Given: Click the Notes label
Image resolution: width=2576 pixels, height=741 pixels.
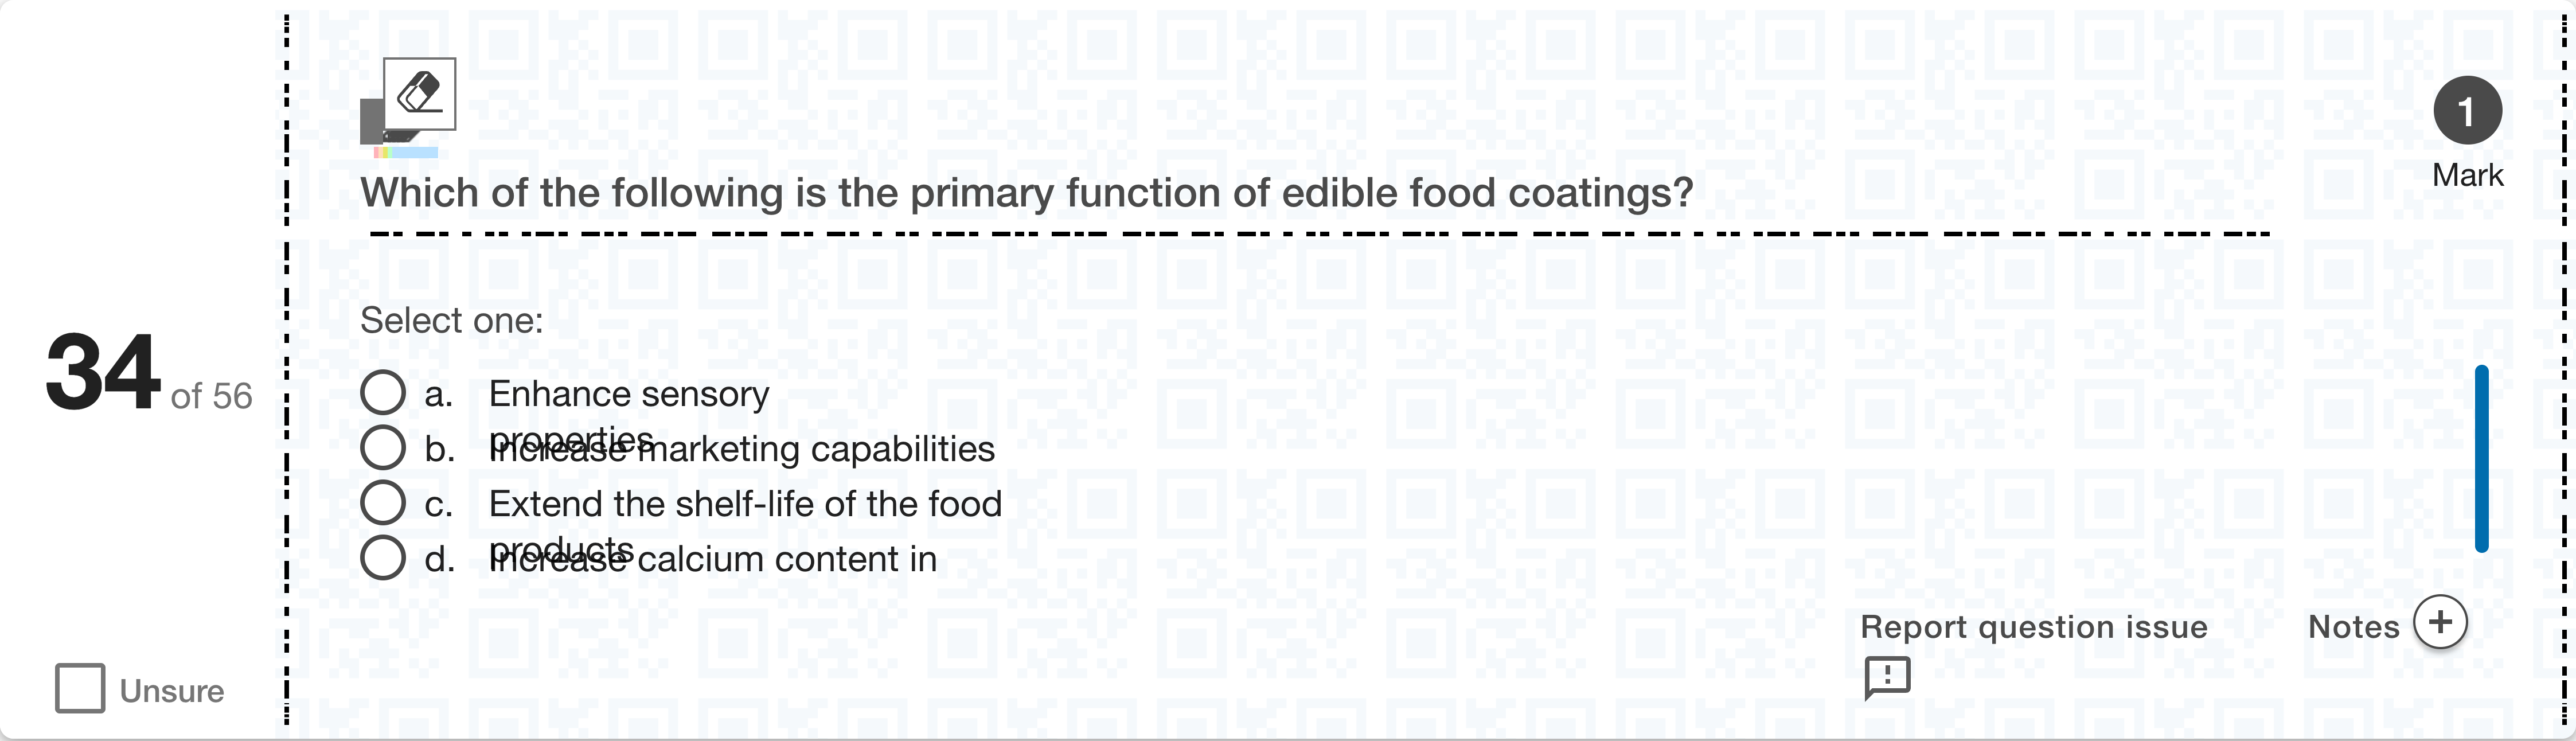Looking at the screenshot, I should pos(2353,627).
